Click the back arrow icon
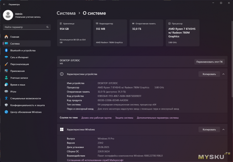The image size is (233, 162). [4, 4]
